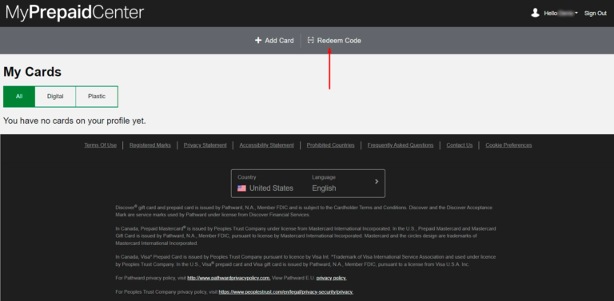Click the Language label in selector
Image resolution: width=614 pixels, height=301 pixels.
point(324,177)
